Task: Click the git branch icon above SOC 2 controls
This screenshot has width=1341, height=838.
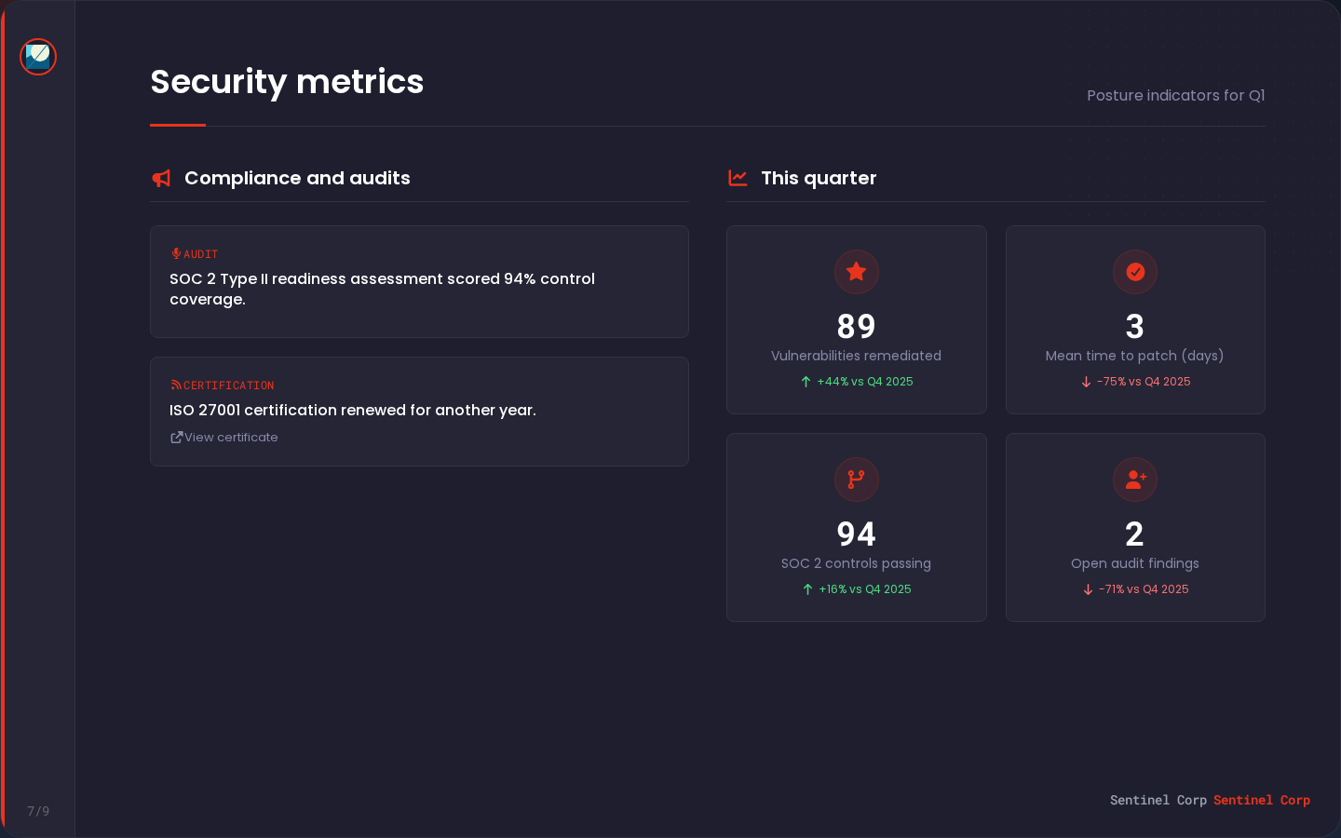Action: [856, 480]
